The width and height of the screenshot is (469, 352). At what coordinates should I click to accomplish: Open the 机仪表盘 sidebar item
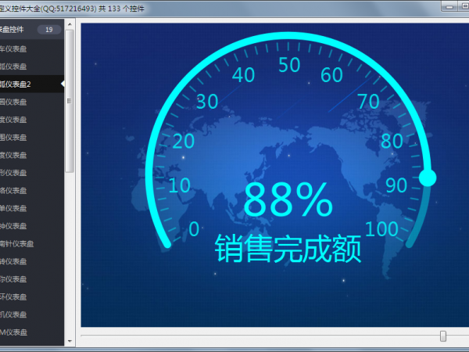[14, 314]
